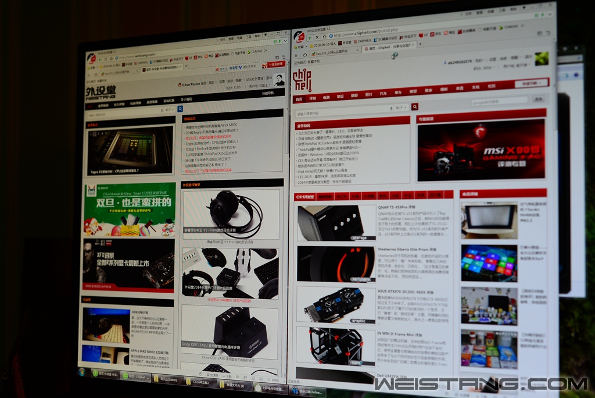Select the 汽车 nav tab on Chiphell
The width and height of the screenshot is (595, 398).
point(383,94)
